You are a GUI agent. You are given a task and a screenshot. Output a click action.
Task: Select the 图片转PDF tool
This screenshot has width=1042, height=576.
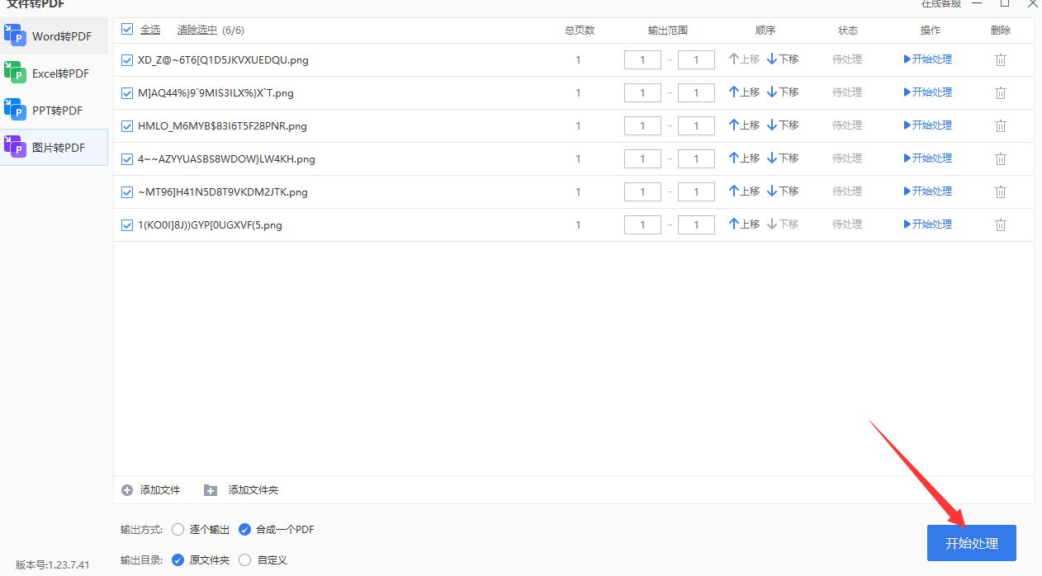point(54,147)
